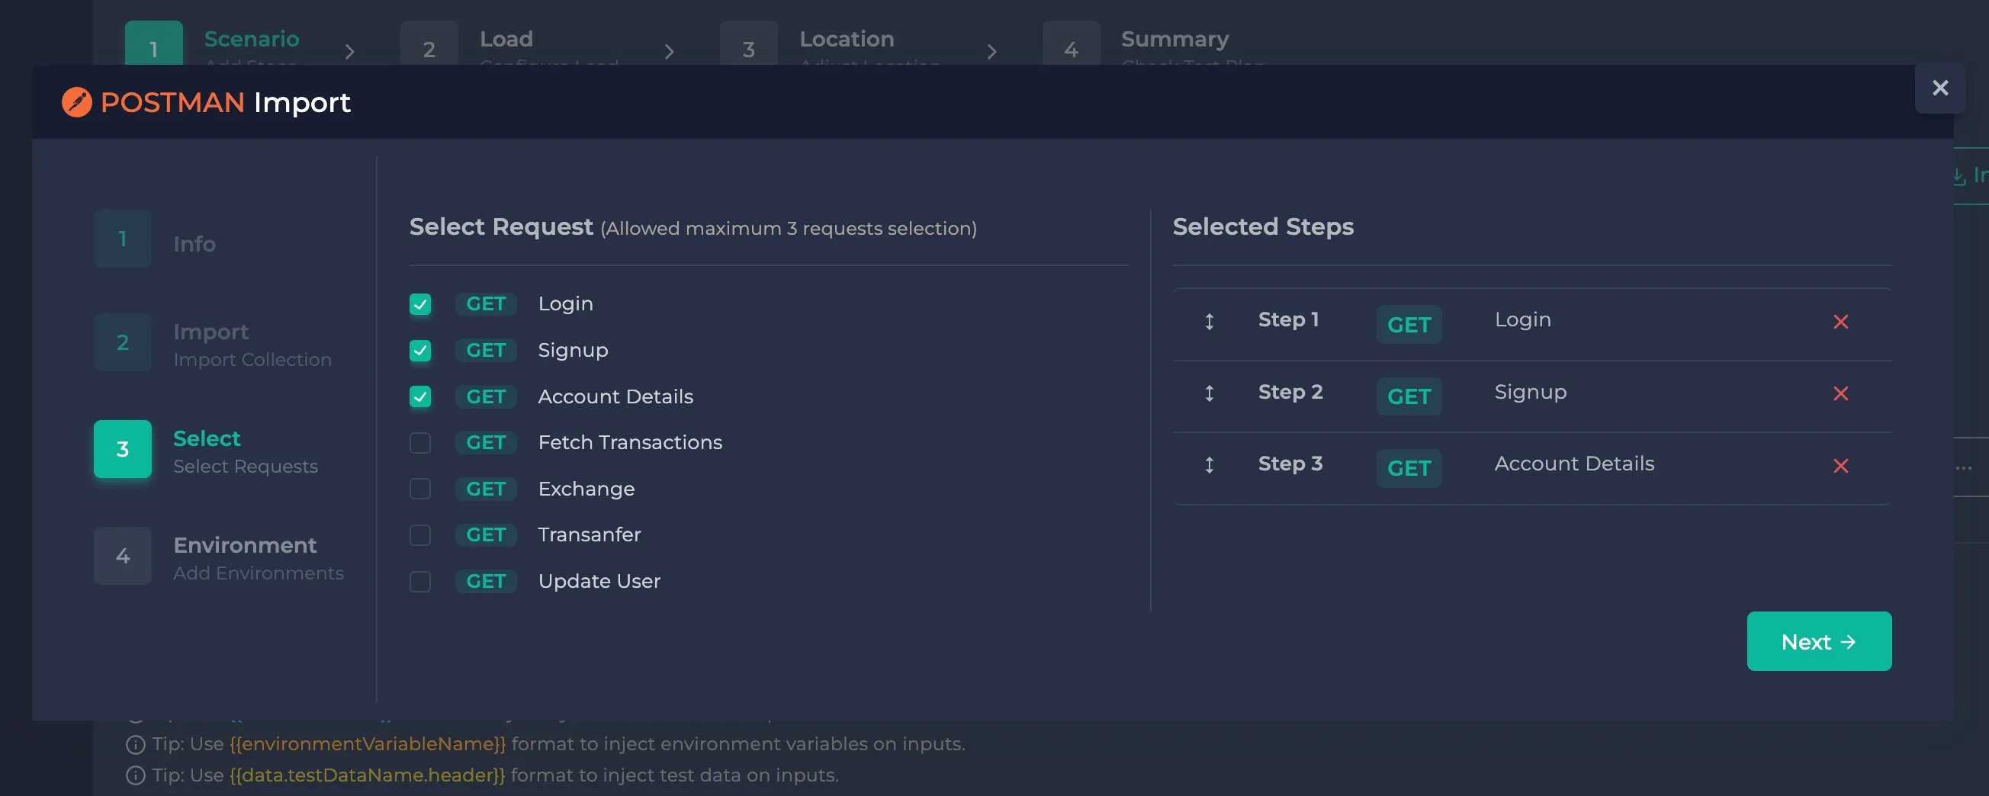Click the info icon beside environmentVariableName tip
Viewport: 1989px width, 796px height.
coord(135,744)
